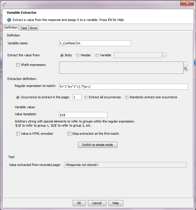Click Switch to simple mode button

pos(98,145)
